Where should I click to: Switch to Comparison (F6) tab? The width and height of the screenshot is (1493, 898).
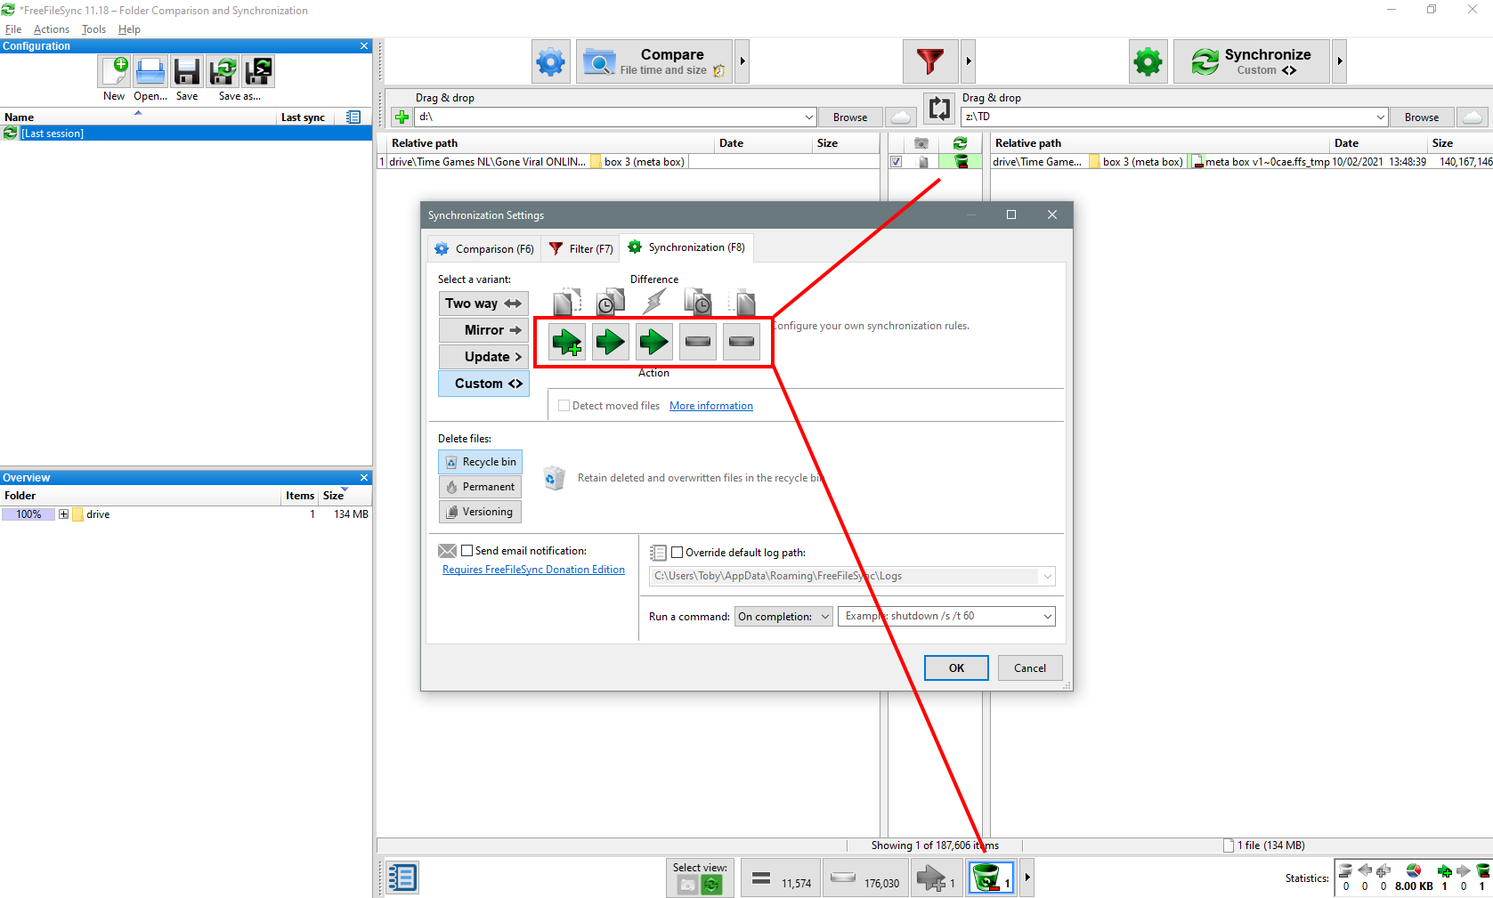[x=484, y=249]
